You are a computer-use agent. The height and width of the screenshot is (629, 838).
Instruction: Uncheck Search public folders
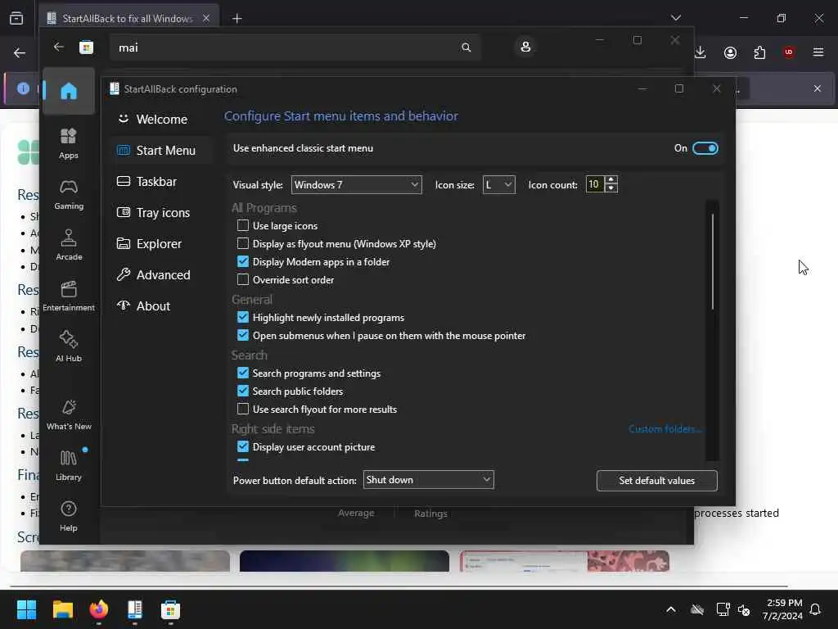tap(242, 391)
